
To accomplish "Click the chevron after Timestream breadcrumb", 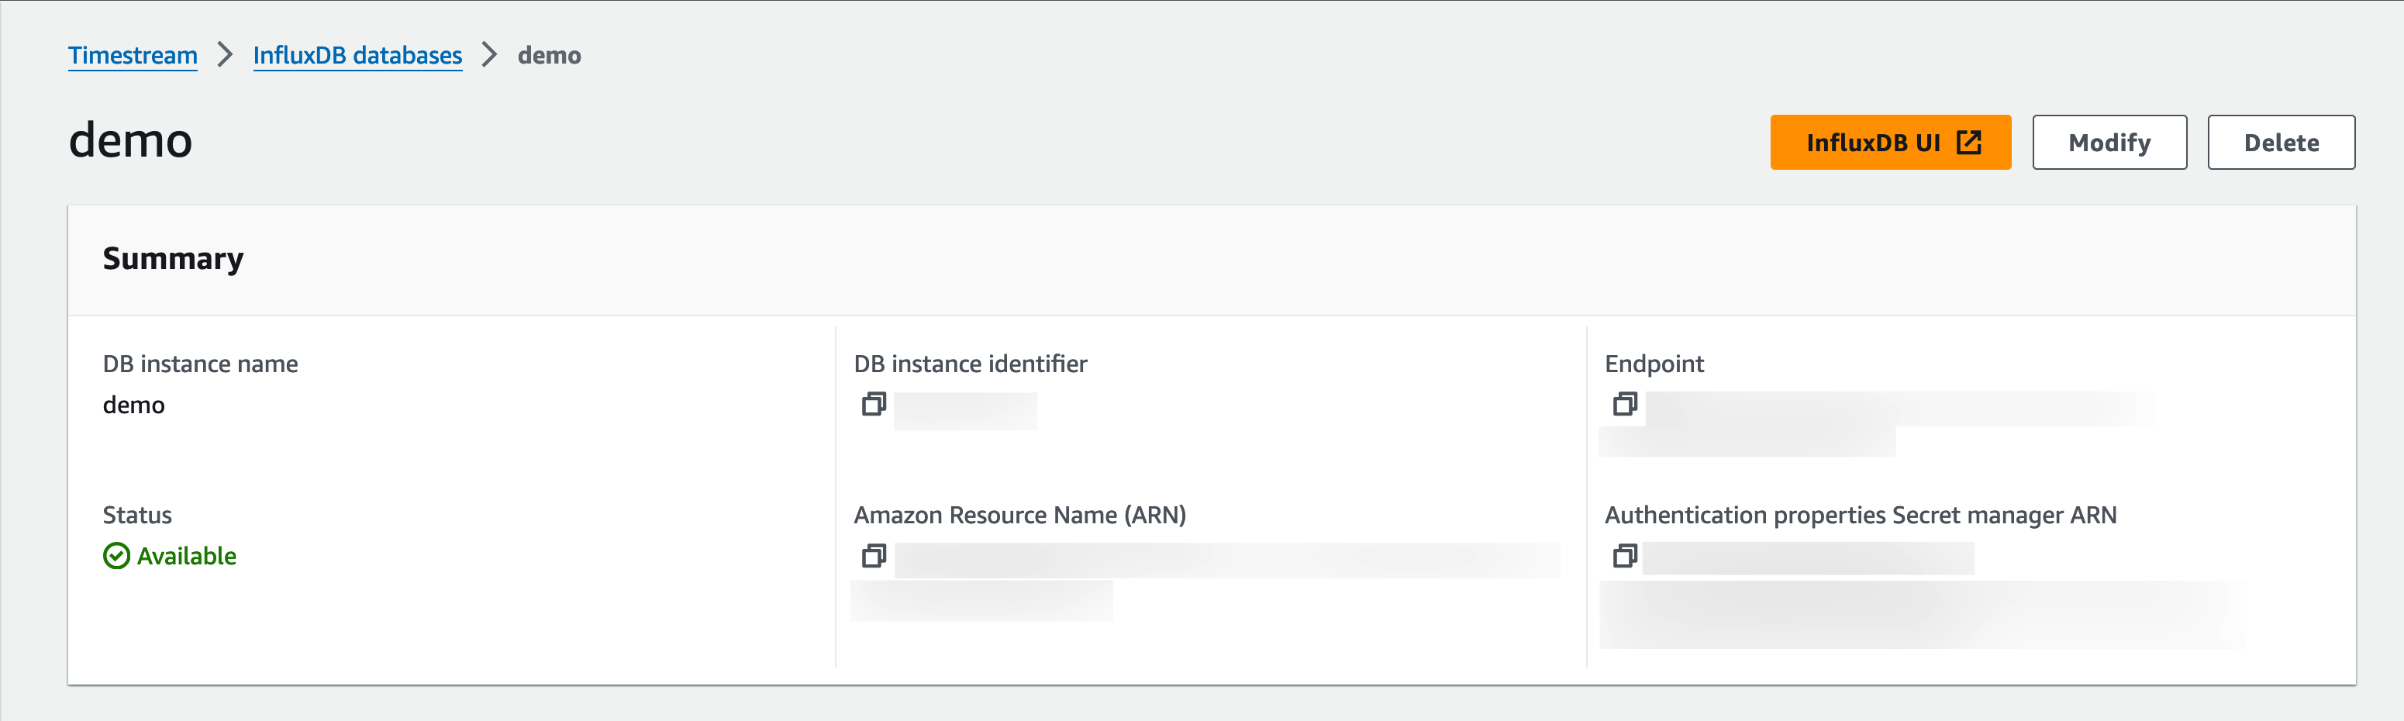I will [225, 55].
